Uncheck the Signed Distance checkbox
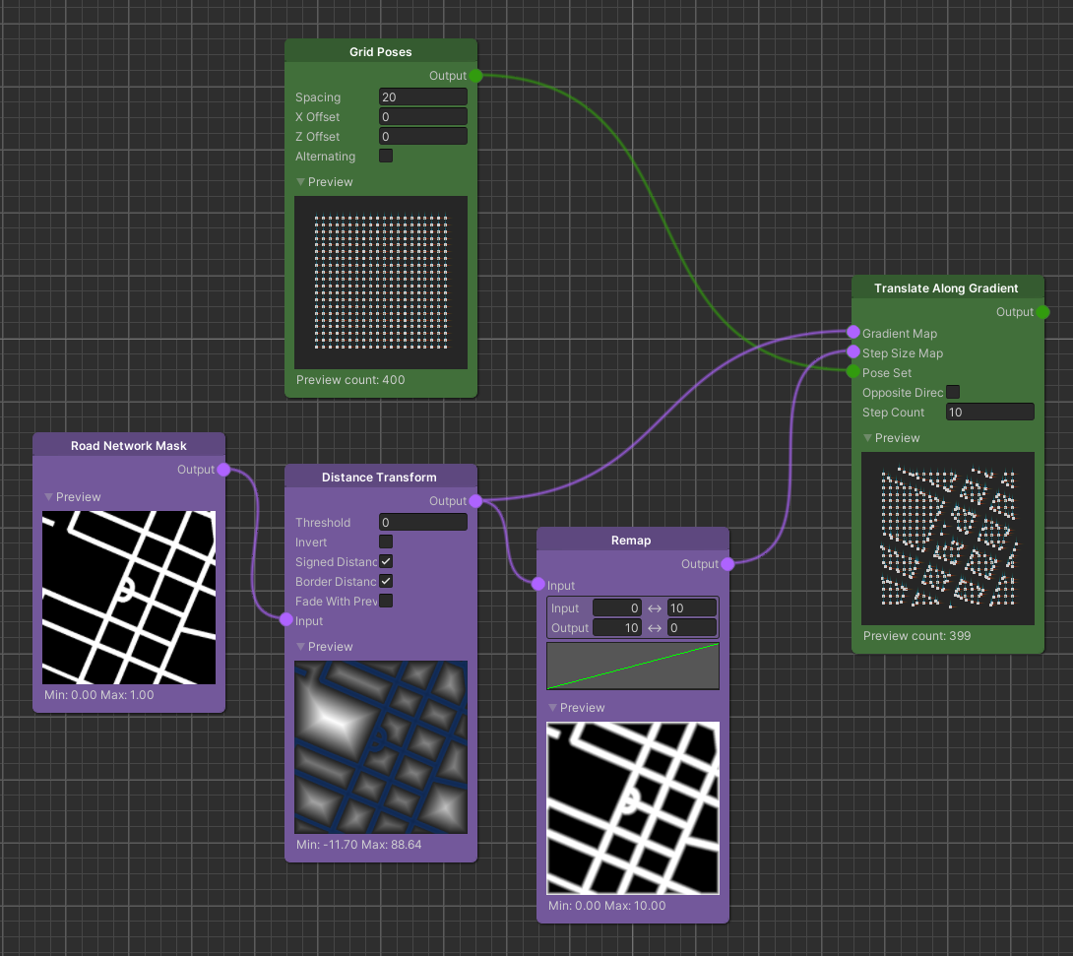The width and height of the screenshot is (1073, 956). [x=386, y=561]
